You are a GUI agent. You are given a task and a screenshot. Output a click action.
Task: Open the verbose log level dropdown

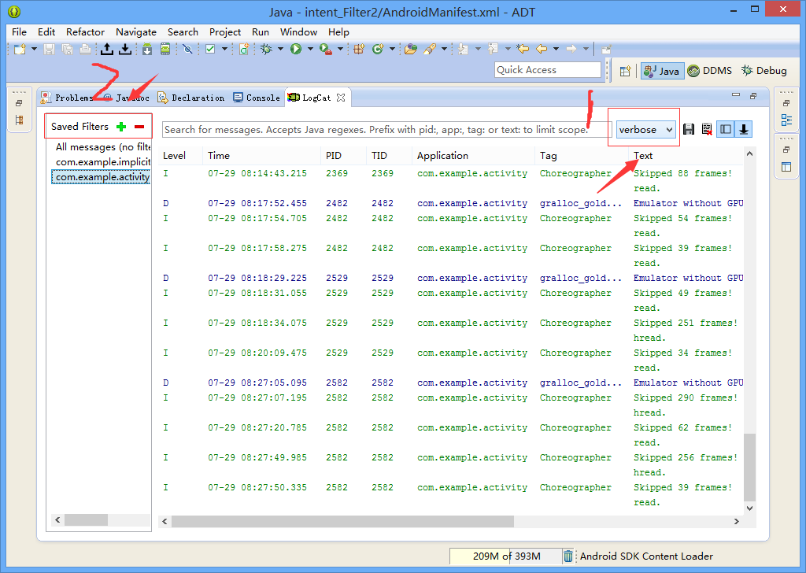(645, 130)
